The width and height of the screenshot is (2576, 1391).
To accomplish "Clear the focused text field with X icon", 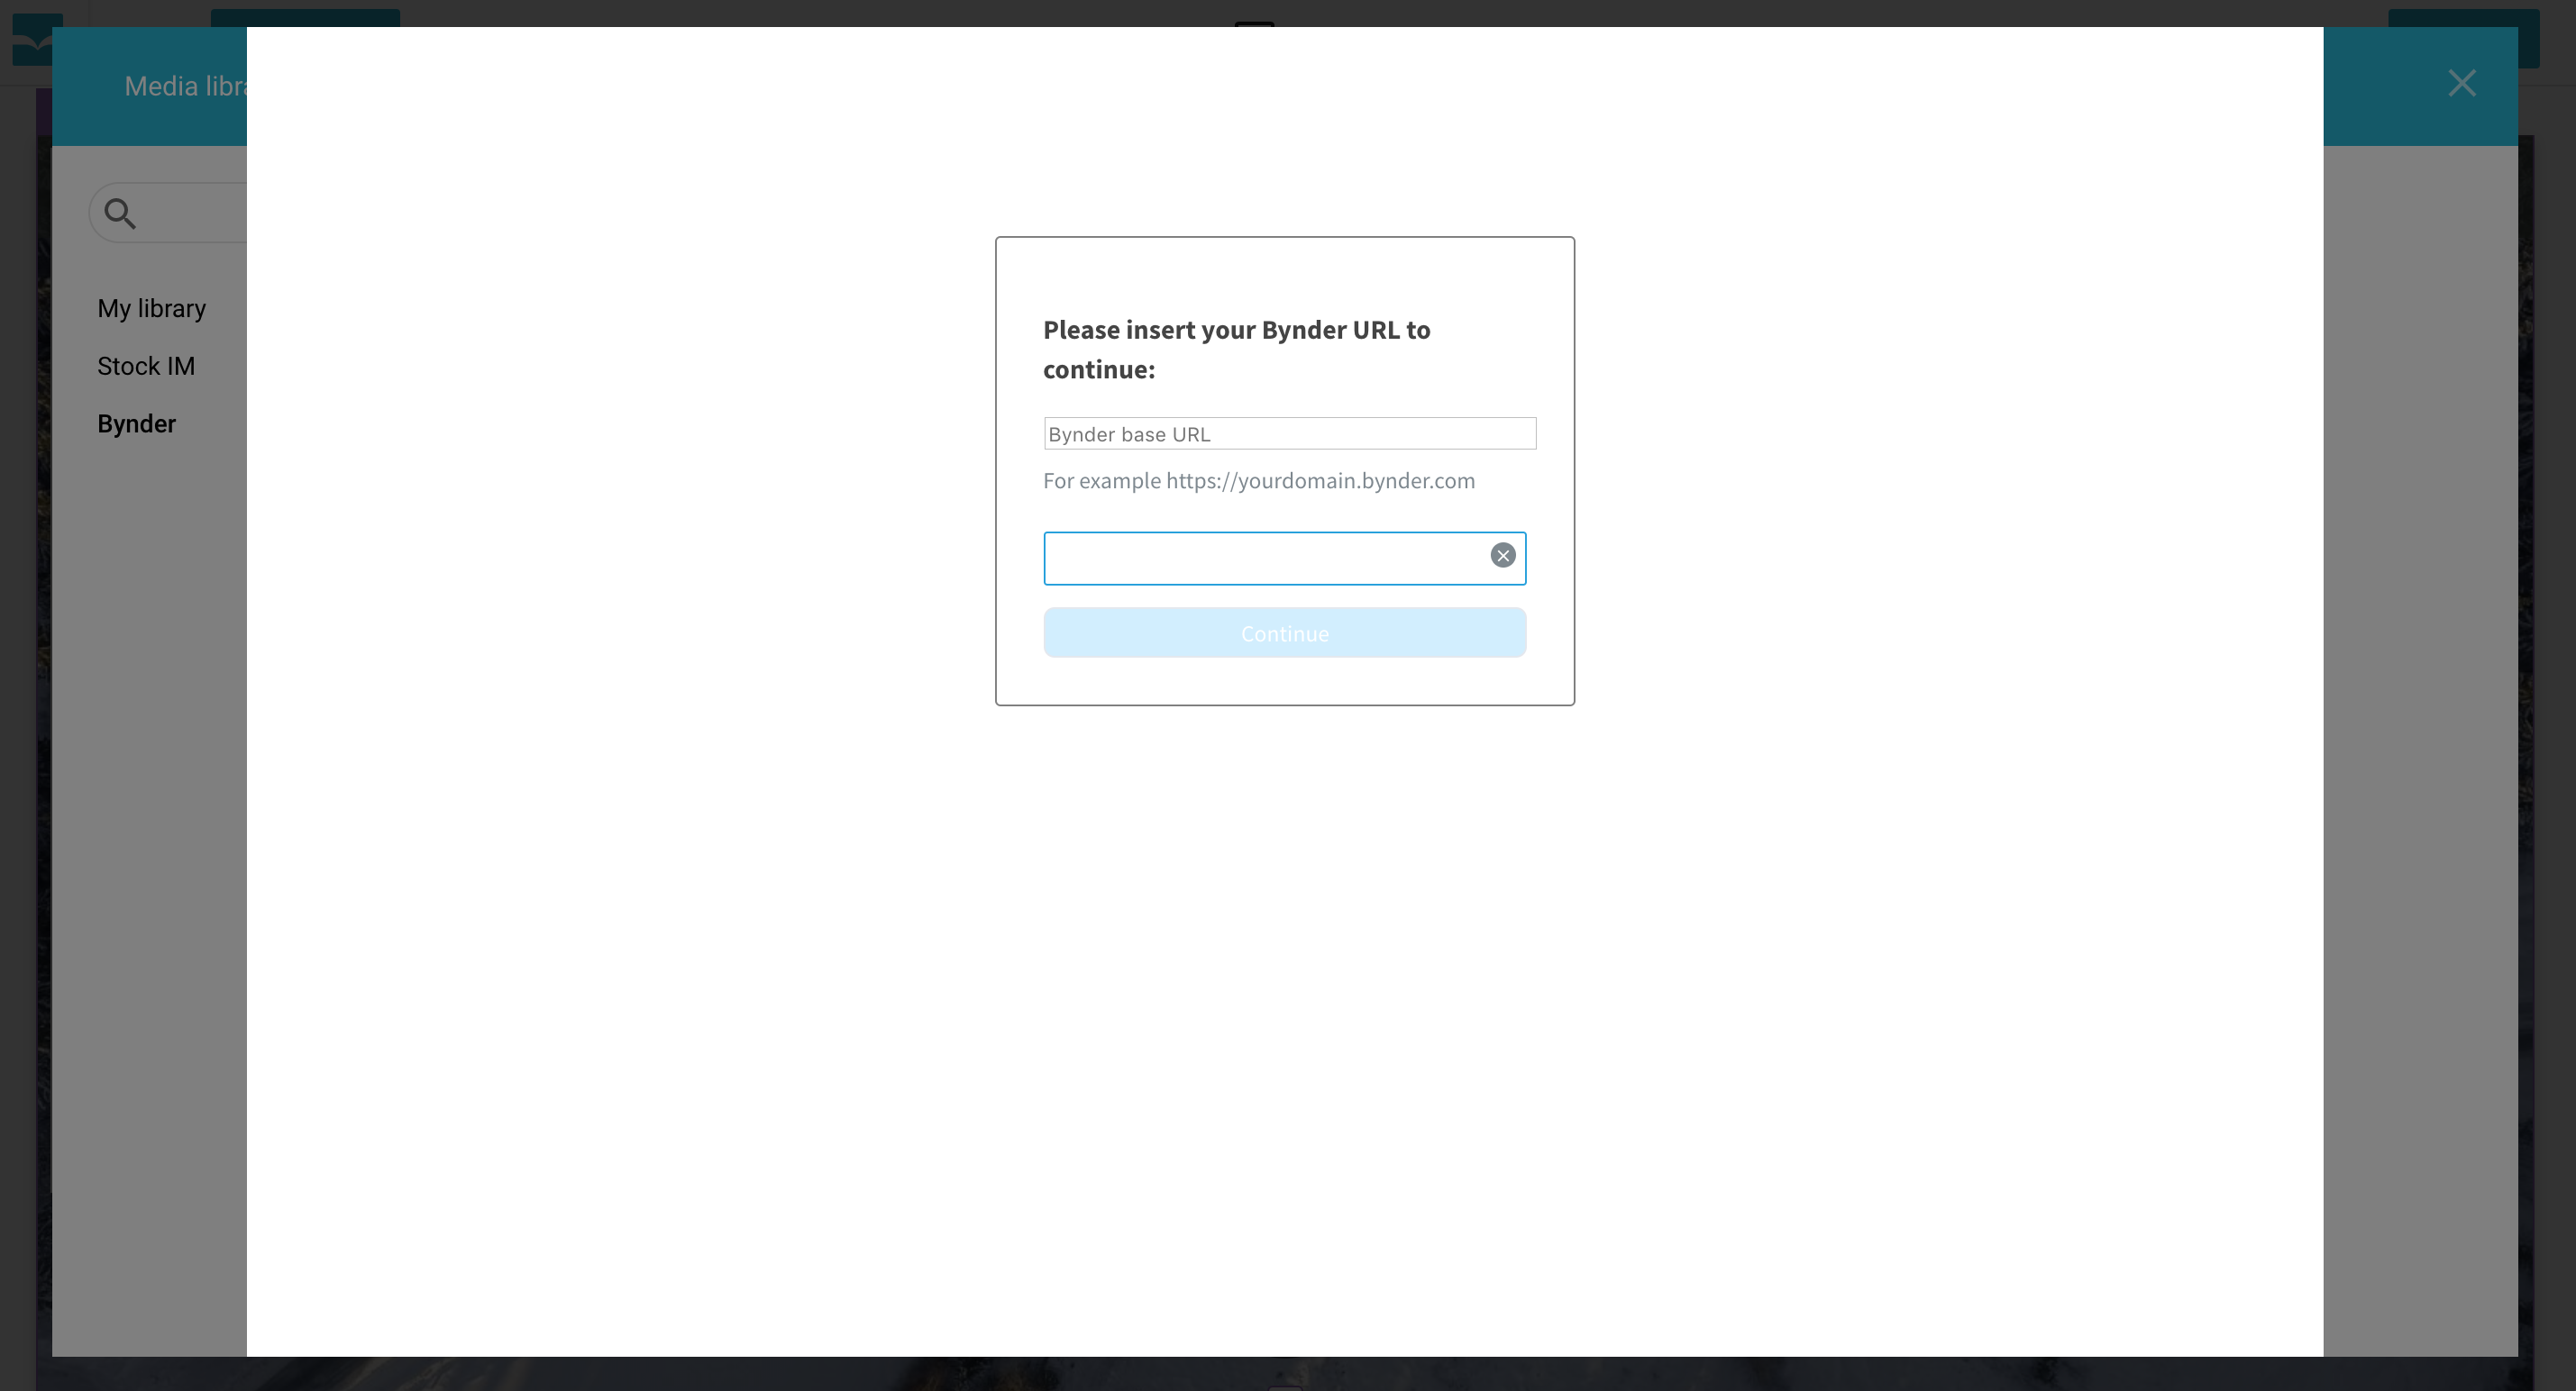I will click(1502, 556).
